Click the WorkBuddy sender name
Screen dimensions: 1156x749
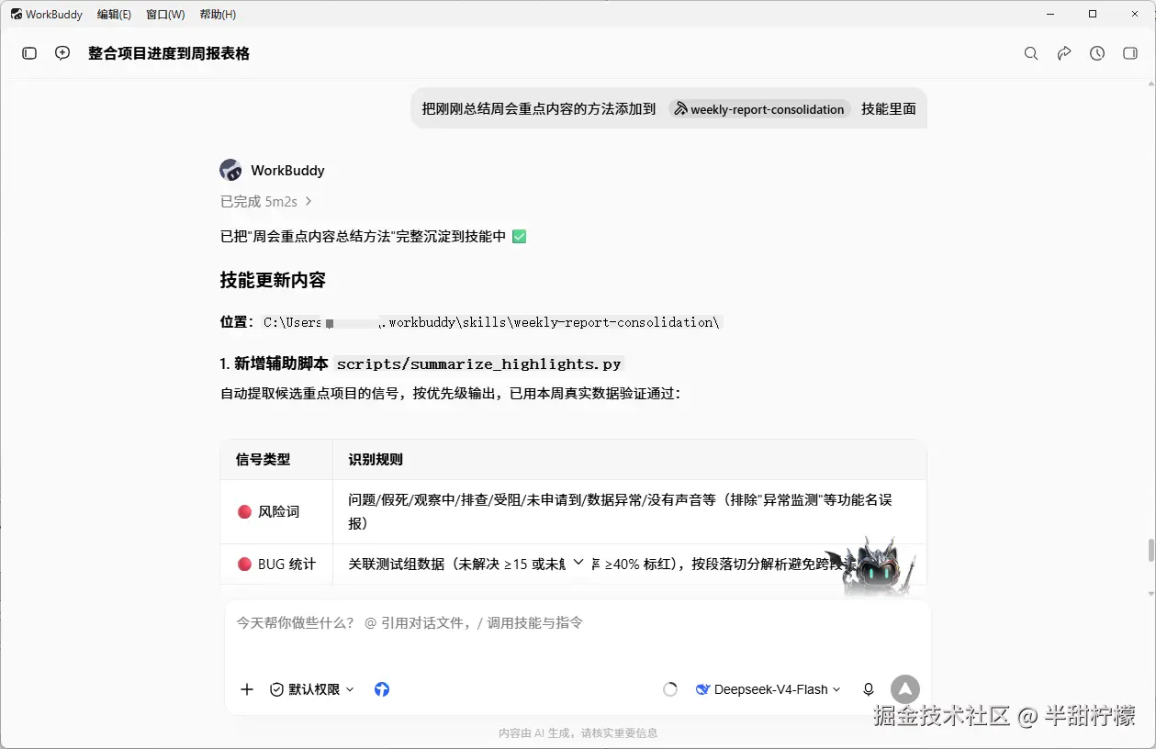(x=287, y=171)
